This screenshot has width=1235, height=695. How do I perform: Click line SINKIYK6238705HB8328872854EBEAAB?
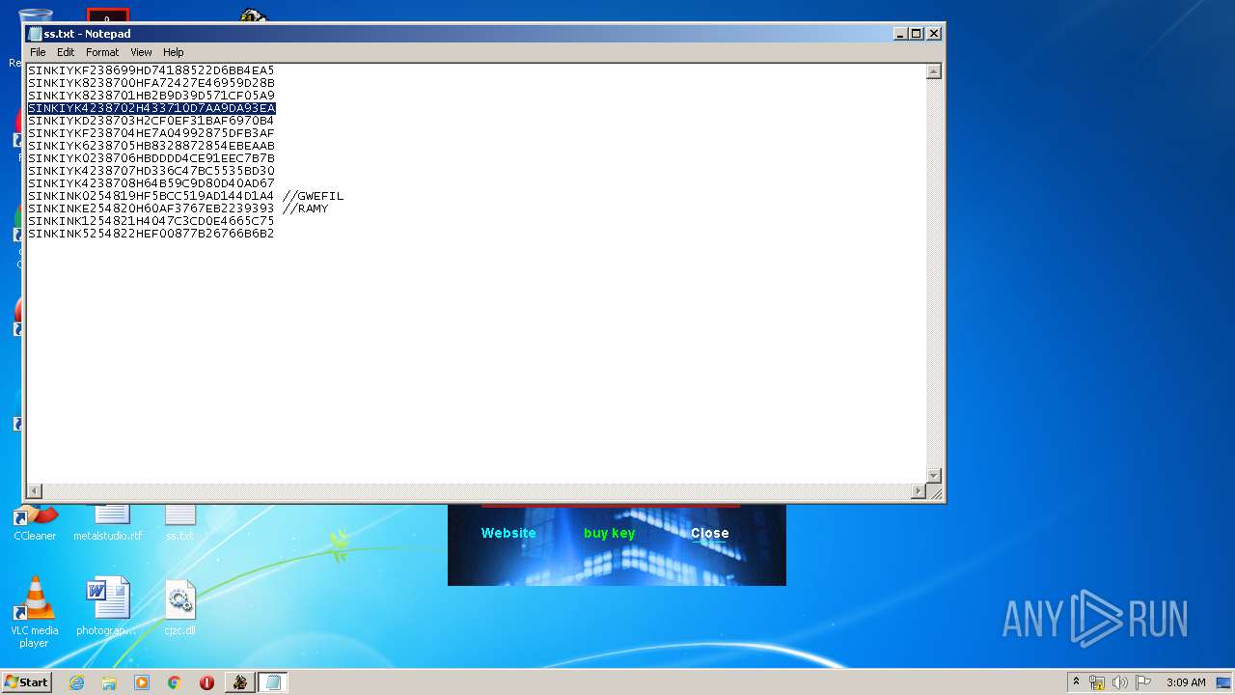[151, 146]
